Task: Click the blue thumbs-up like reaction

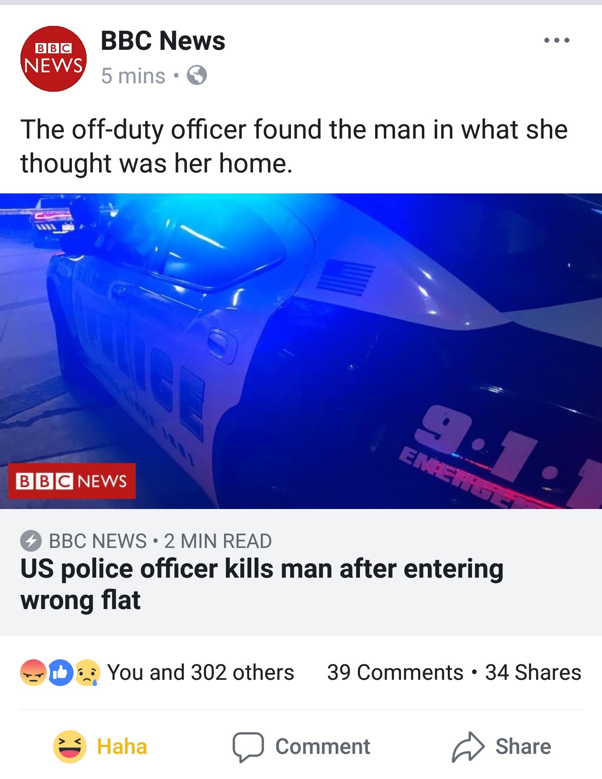Action: (x=61, y=673)
